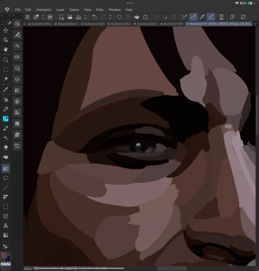Select the Ruler triangle tool
The height and width of the screenshot is (271, 259).
point(6,197)
